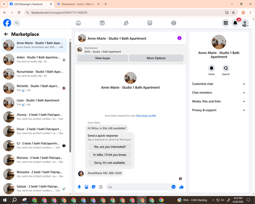Open Monasha 2 beds 1 bath conversation
This screenshot has height=204, width=255.
[x=34, y=174]
